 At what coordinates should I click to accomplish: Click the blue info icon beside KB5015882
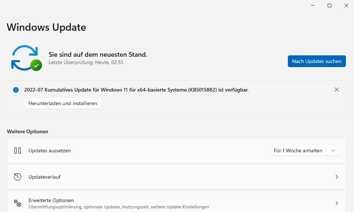coord(16,90)
